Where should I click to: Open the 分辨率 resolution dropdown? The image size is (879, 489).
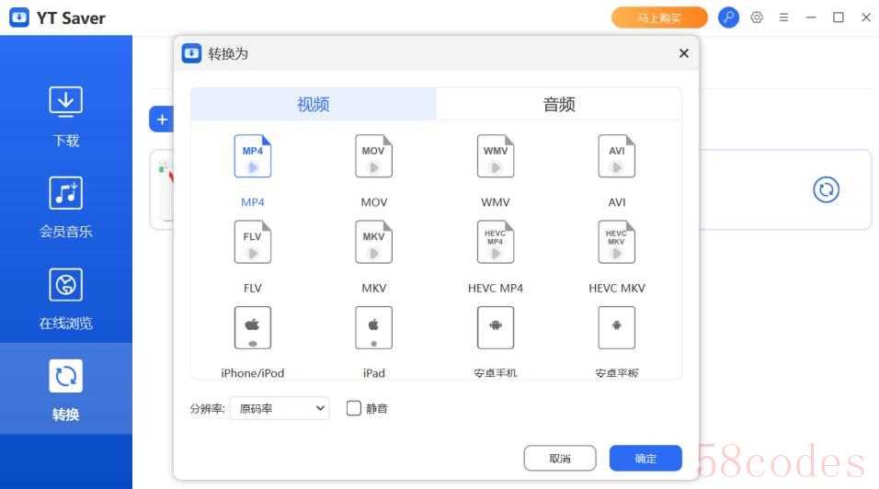pyautogui.click(x=279, y=408)
